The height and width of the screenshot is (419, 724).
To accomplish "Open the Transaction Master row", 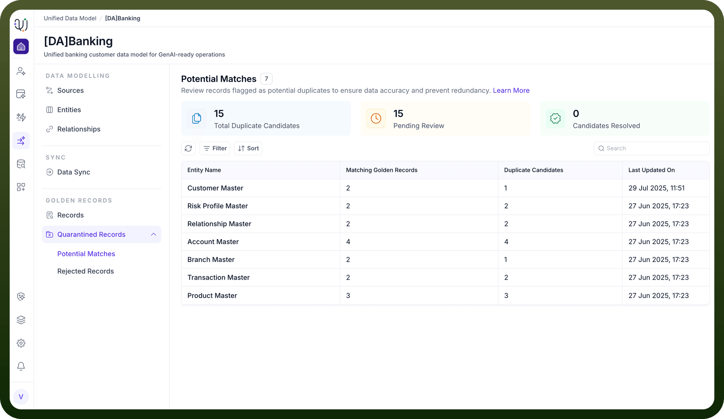I will pyautogui.click(x=445, y=278).
